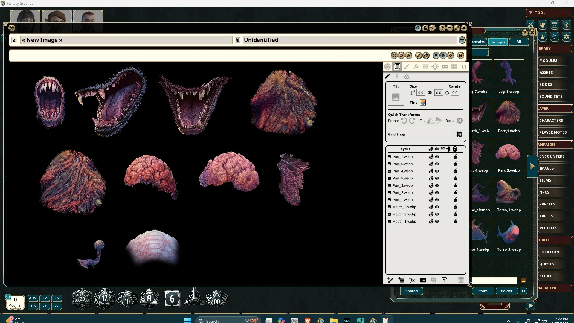This screenshot has width=574, height=323.
Task: Click the Shared button
Action: 411,291
